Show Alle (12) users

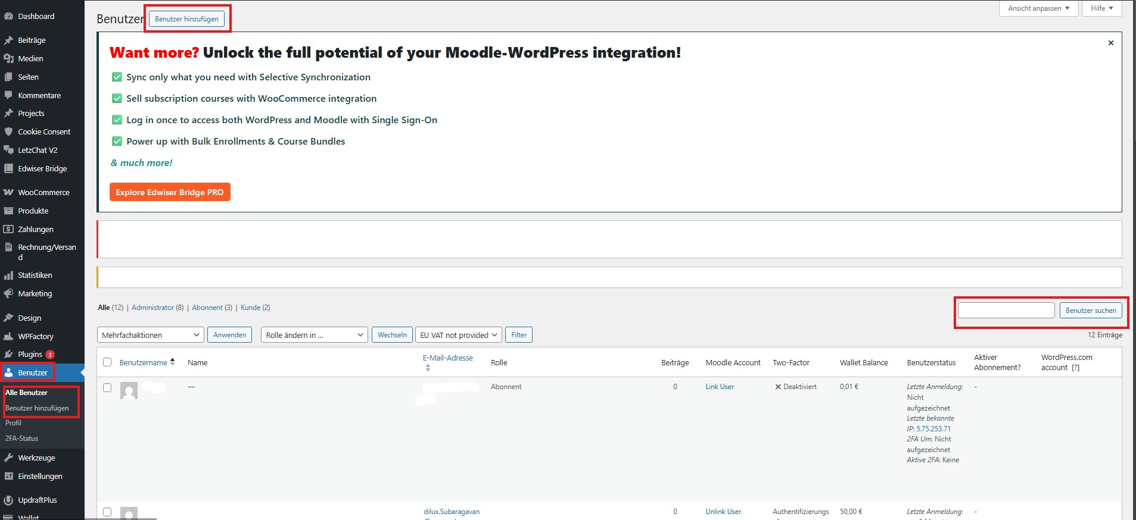(x=111, y=308)
